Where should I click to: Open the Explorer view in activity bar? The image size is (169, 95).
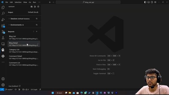[x=3, y=7]
